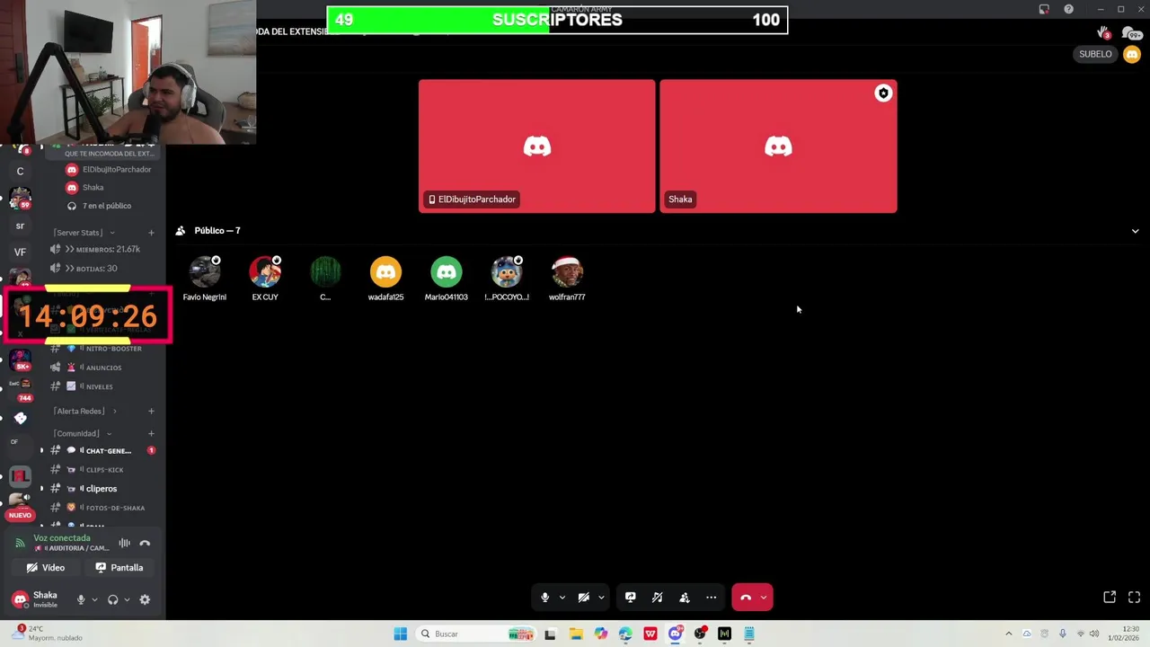Image resolution: width=1150 pixels, height=647 pixels.
Task: Open the orange Discord avatar near SUBELO
Action: (x=1131, y=54)
